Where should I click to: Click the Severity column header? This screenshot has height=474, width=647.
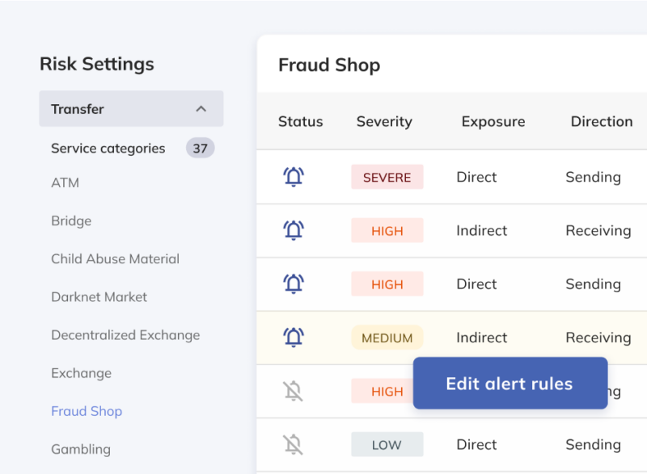click(384, 121)
